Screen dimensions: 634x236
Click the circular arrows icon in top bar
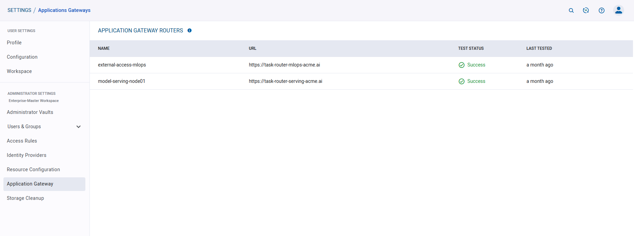pyautogui.click(x=586, y=11)
